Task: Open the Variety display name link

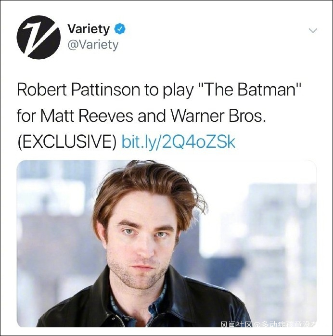Action: pos(89,29)
